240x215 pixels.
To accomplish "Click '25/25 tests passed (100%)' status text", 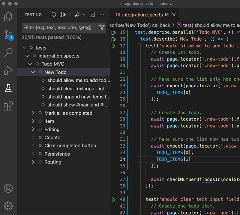I will (52, 37).
